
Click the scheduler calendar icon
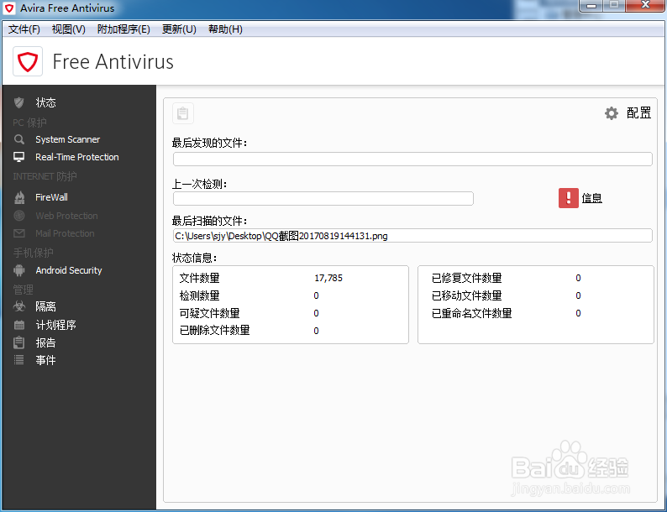(19, 325)
